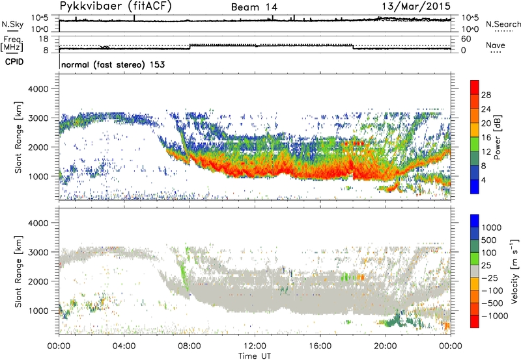
Task: Click the '18' tick on the frequency axis
Action: pyautogui.click(x=43, y=39)
